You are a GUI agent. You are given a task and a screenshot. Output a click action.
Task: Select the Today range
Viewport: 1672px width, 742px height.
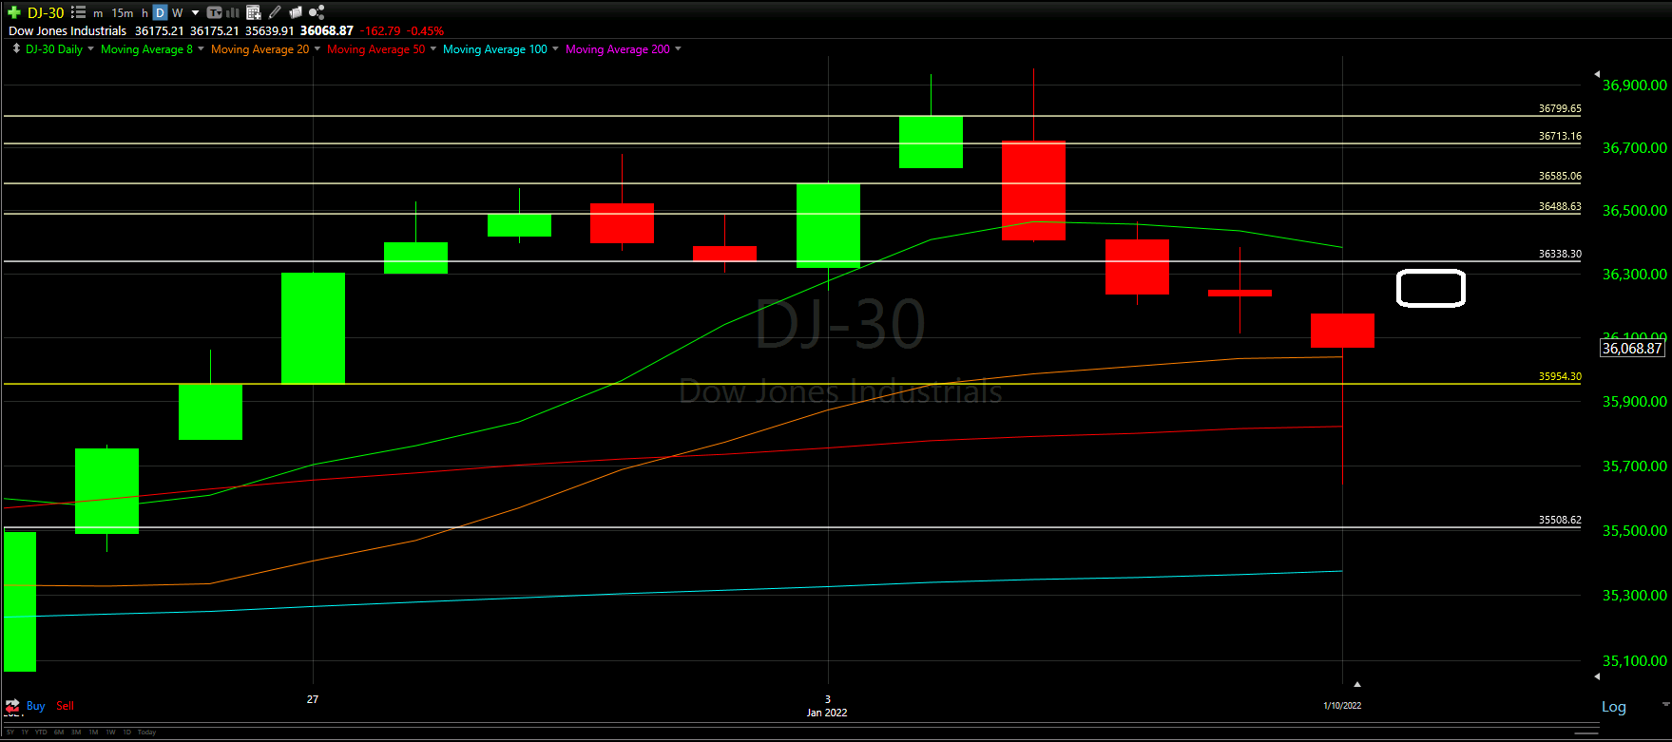click(147, 732)
